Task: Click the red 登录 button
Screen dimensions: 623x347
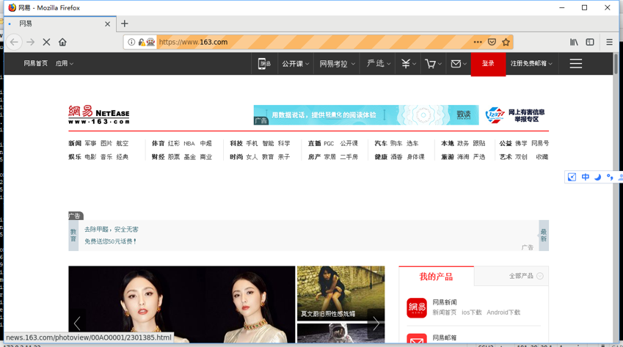Action: [488, 64]
